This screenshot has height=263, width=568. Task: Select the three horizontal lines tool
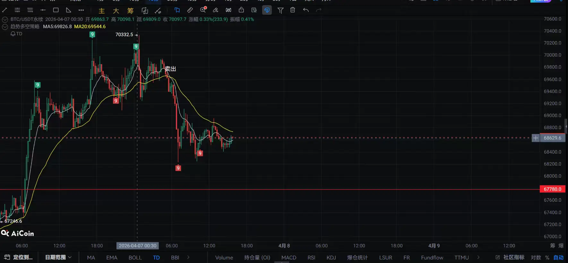click(x=30, y=10)
